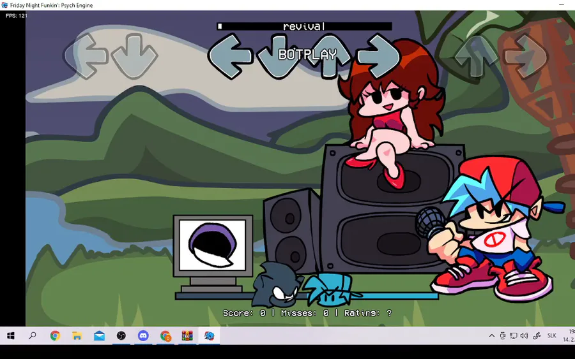Click the player's up arrow receptor
575x359 pixels.
point(329,57)
